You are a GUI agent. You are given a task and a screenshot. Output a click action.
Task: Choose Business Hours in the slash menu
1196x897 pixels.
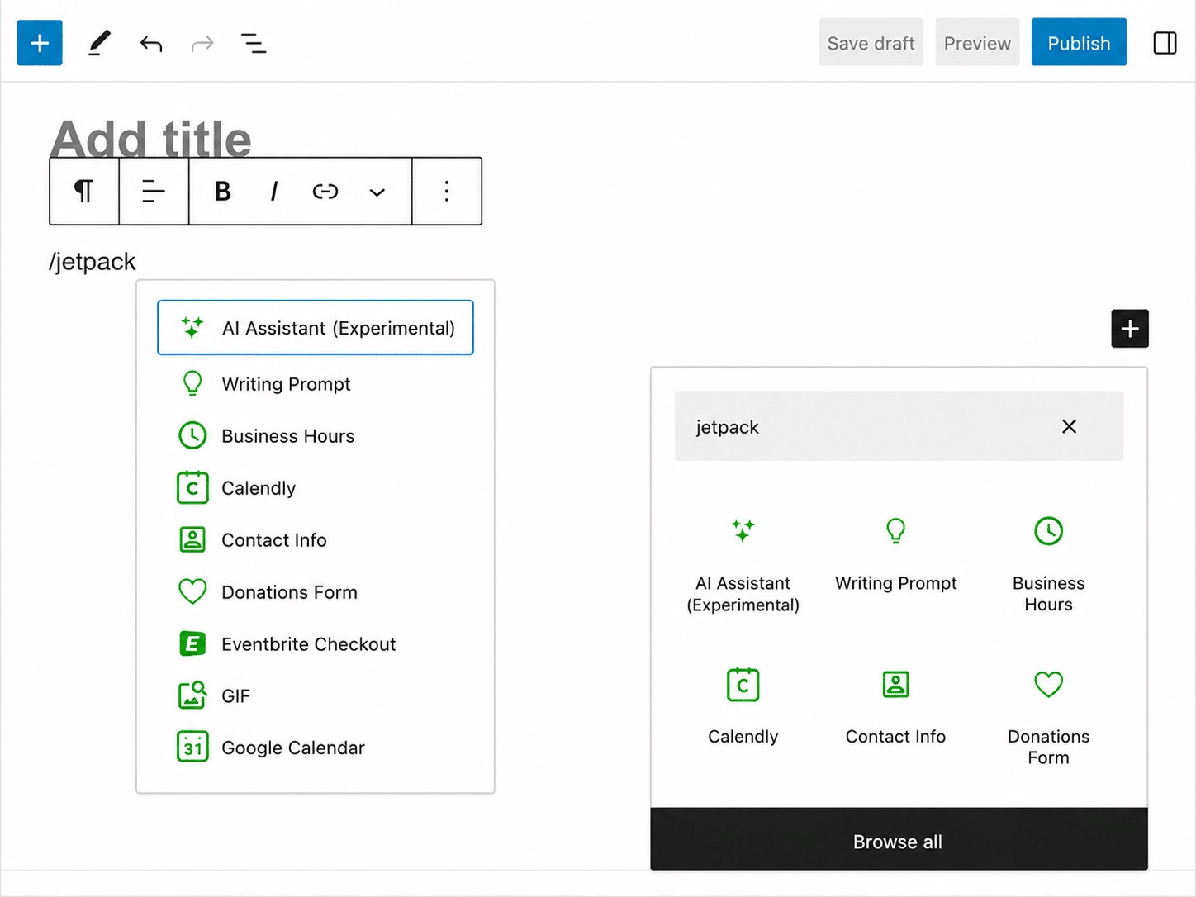(x=316, y=436)
